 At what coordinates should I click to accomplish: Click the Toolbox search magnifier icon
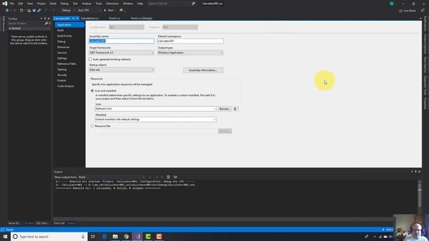tap(46, 23)
